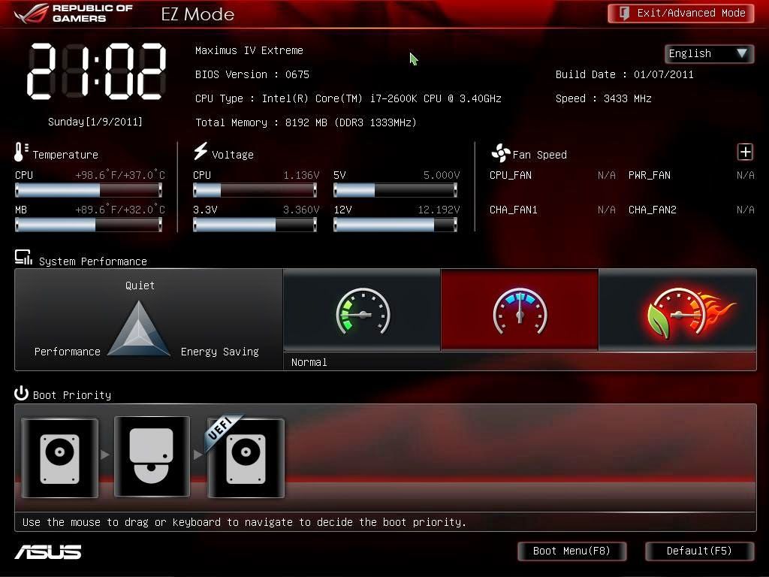This screenshot has width=769, height=577.
Task: Click the thermometer Temperature icon
Action: (x=21, y=153)
